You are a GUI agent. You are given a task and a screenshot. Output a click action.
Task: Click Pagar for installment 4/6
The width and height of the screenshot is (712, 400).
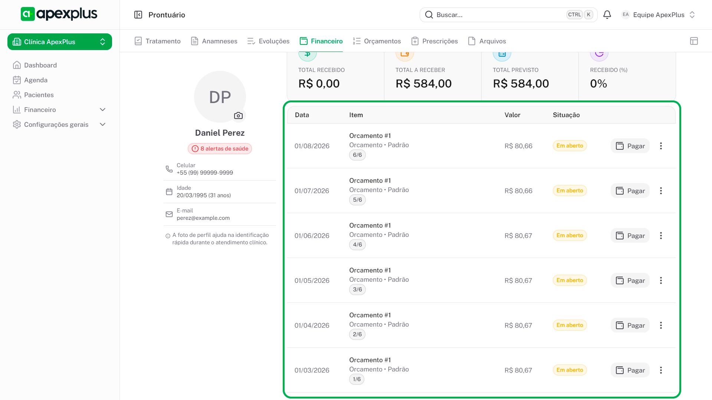630,236
